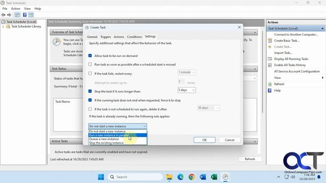Click the Enable All Tasks History icon
Screen dimensions: 326x183
(270, 65)
